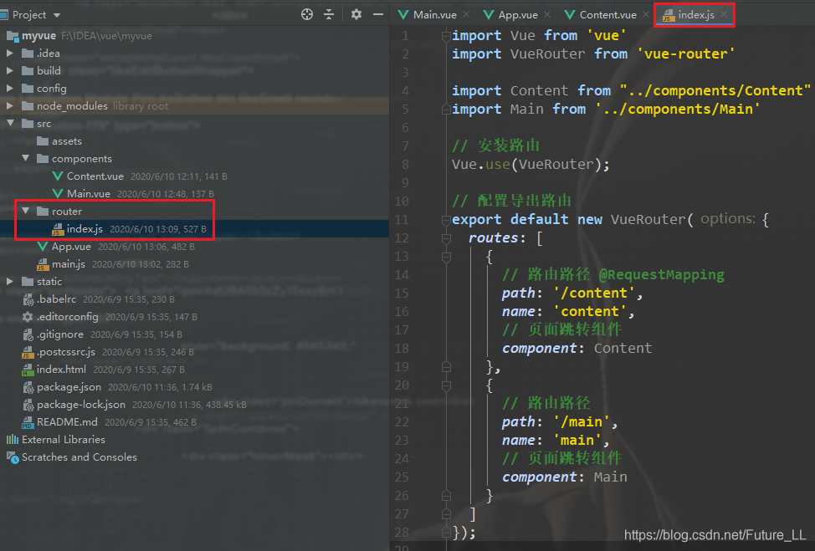This screenshot has width=815, height=551.
Task: Click '/content' path string on line 15
Action: pyautogui.click(x=594, y=293)
